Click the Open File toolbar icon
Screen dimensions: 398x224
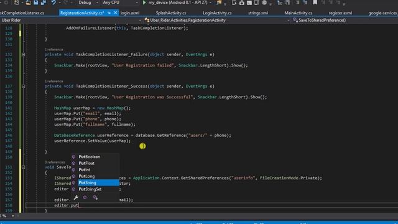pyautogui.click(x=28, y=2)
